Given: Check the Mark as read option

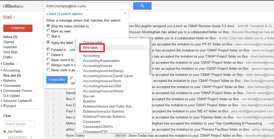Looking at the screenshot, I should tap(48, 31).
